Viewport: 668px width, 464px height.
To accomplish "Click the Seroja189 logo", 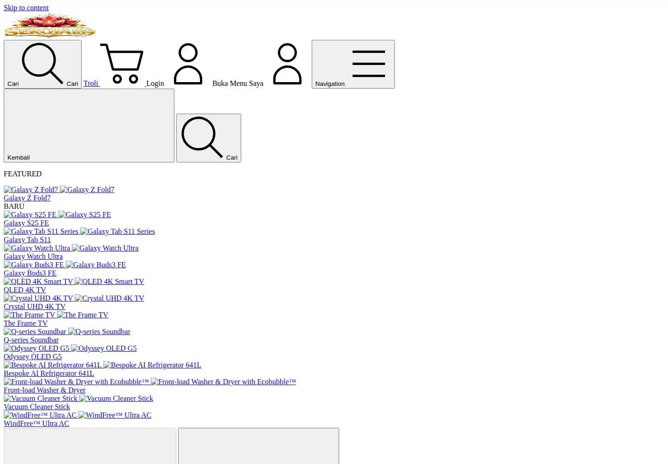I will [x=50, y=25].
